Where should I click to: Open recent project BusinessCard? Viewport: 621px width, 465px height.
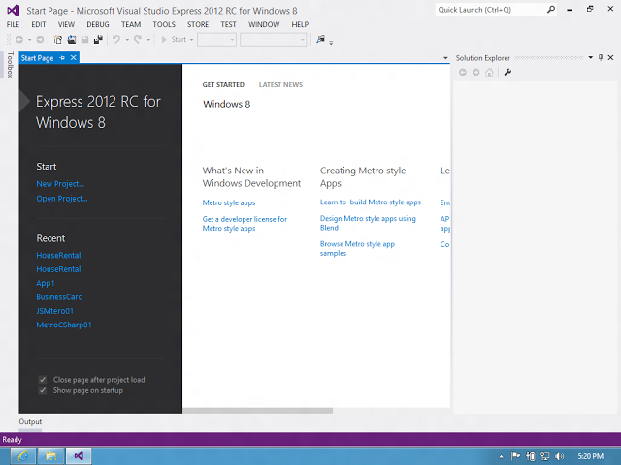(x=59, y=297)
